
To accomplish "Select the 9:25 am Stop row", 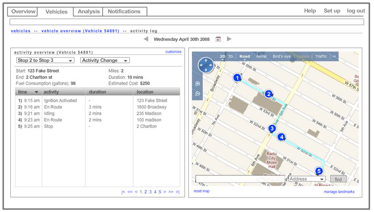I will pos(98,126).
